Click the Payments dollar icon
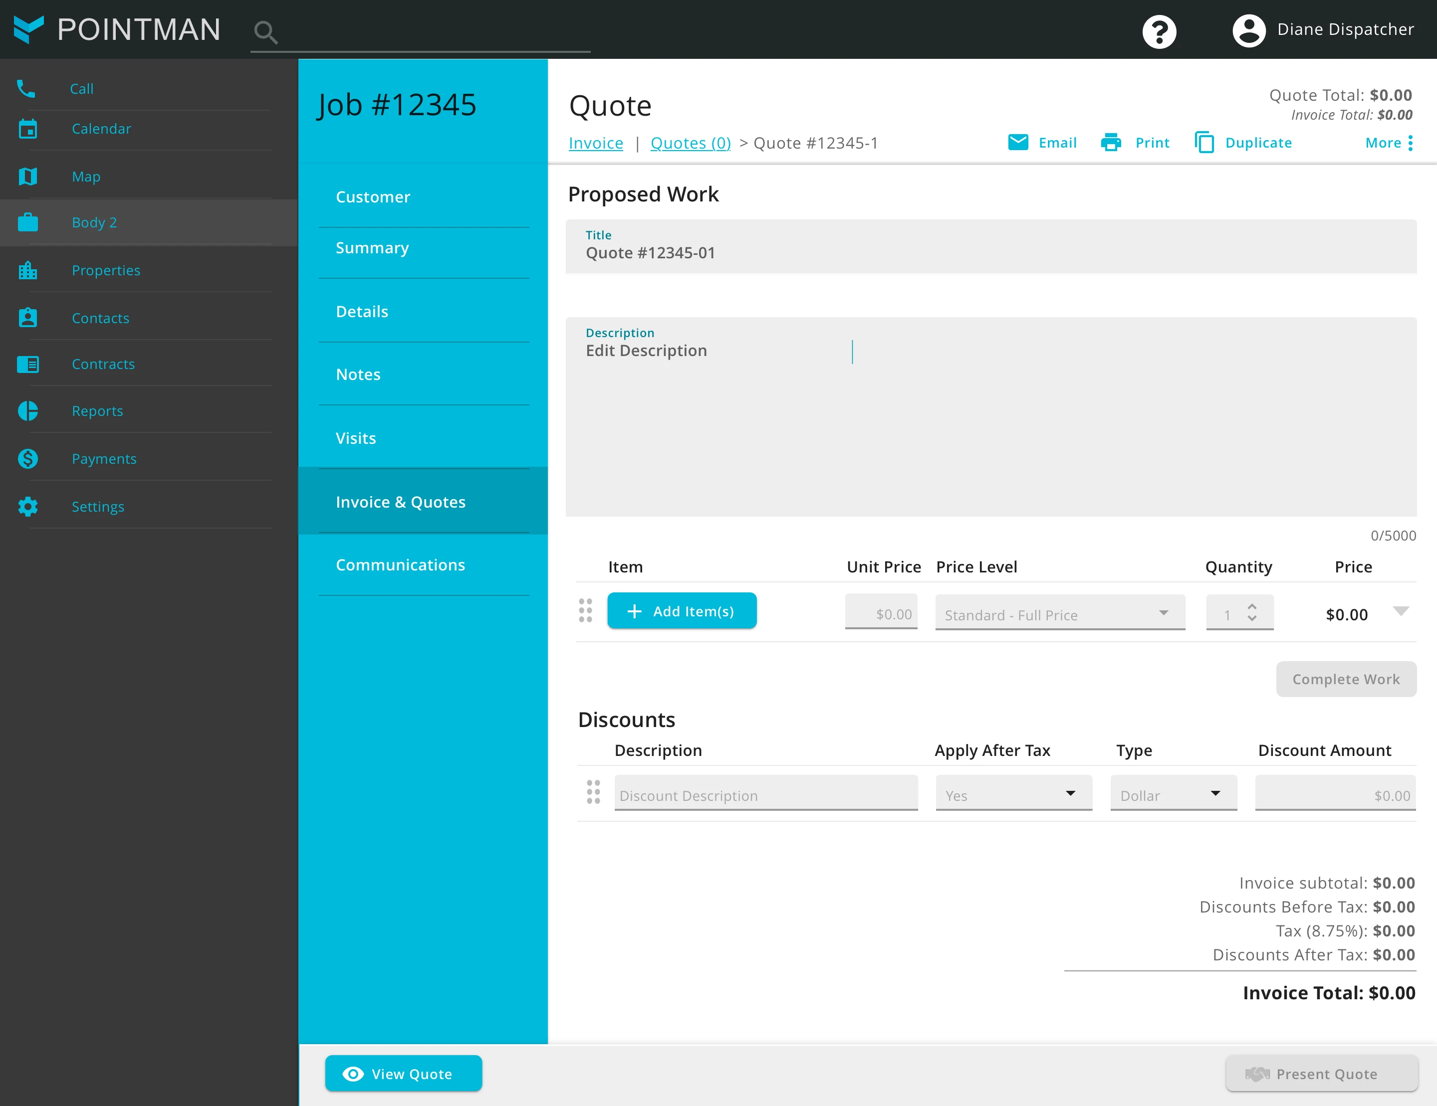This screenshot has height=1106, width=1437. point(27,458)
